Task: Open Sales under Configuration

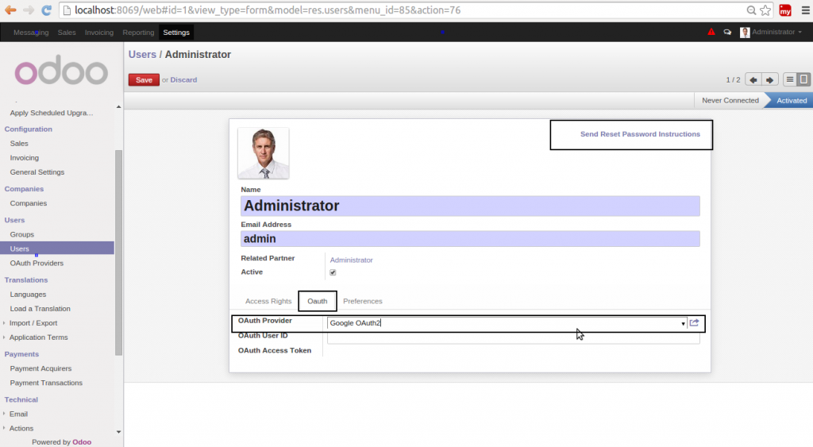Action: (19, 144)
